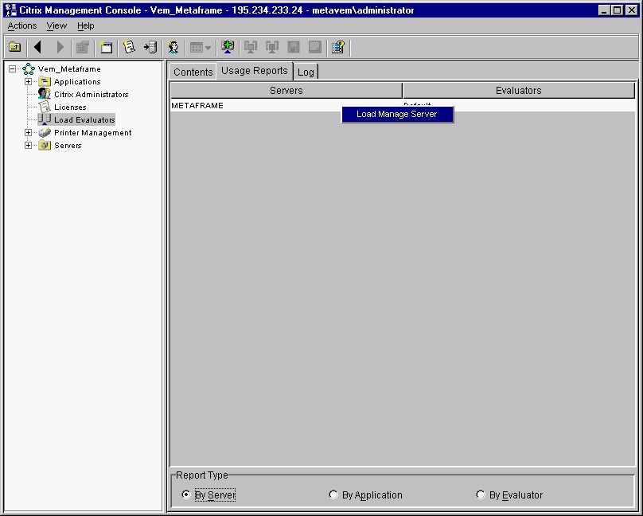Collapse the Vem_Metaframe tree node

[13, 69]
